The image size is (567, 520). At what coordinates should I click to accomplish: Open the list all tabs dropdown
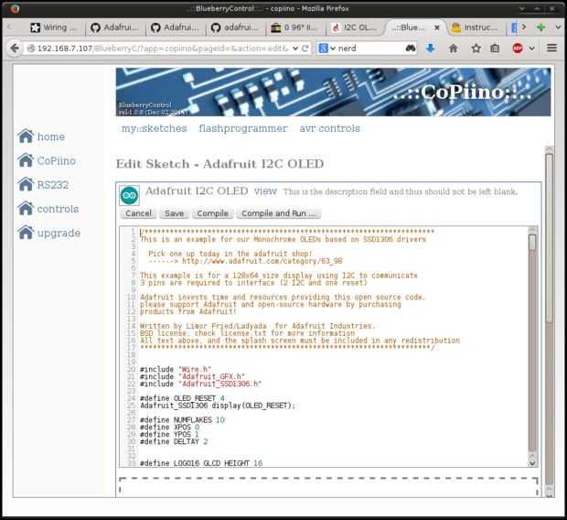pyautogui.click(x=558, y=27)
